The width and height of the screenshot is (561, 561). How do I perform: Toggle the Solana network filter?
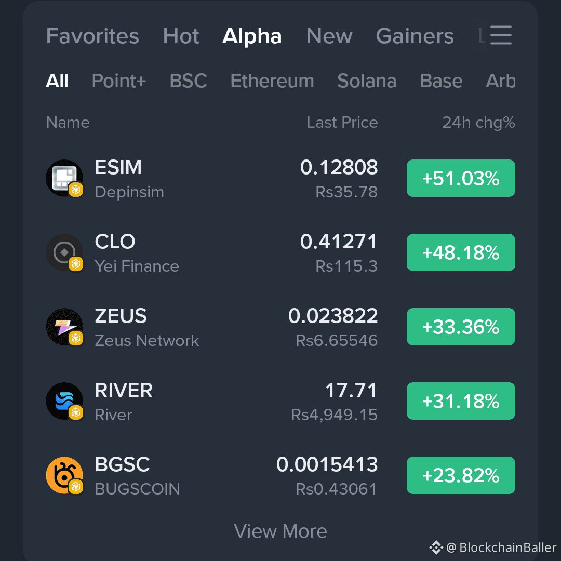(367, 81)
